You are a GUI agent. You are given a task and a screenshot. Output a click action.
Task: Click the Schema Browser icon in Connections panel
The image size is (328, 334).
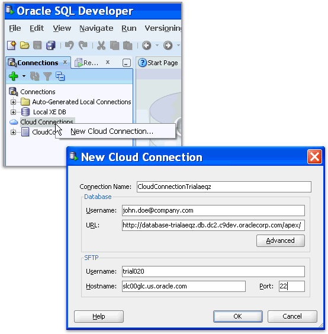pyautogui.click(x=60, y=76)
